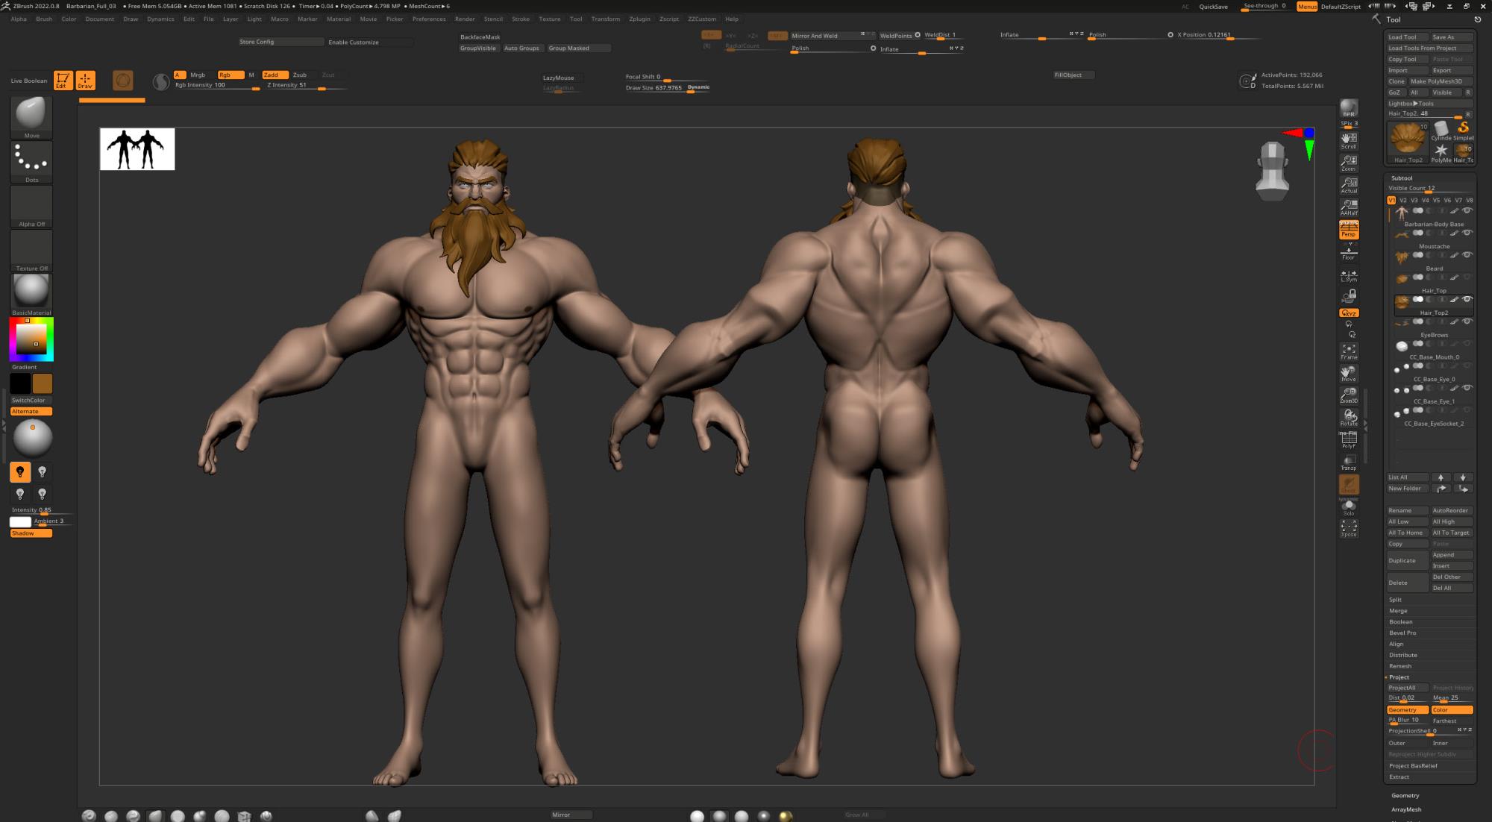Toggle Zadd sculpt mode
The height and width of the screenshot is (822, 1492).
pyautogui.click(x=275, y=75)
